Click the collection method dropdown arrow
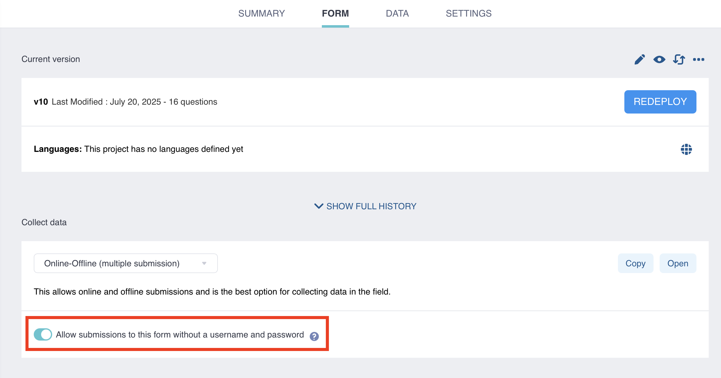721x378 pixels. click(x=204, y=263)
